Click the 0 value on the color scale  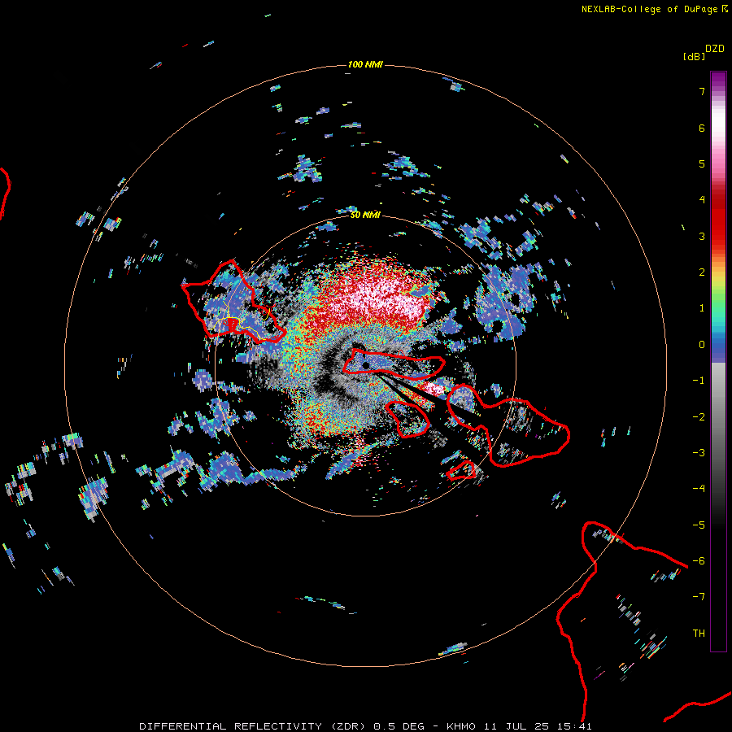[x=702, y=345]
